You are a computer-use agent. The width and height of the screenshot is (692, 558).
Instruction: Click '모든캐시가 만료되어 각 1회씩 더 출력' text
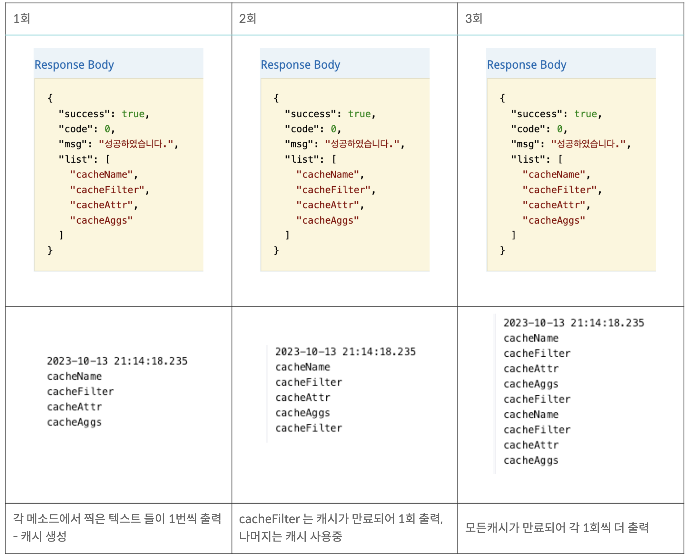pyautogui.click(x=557, y=528)
